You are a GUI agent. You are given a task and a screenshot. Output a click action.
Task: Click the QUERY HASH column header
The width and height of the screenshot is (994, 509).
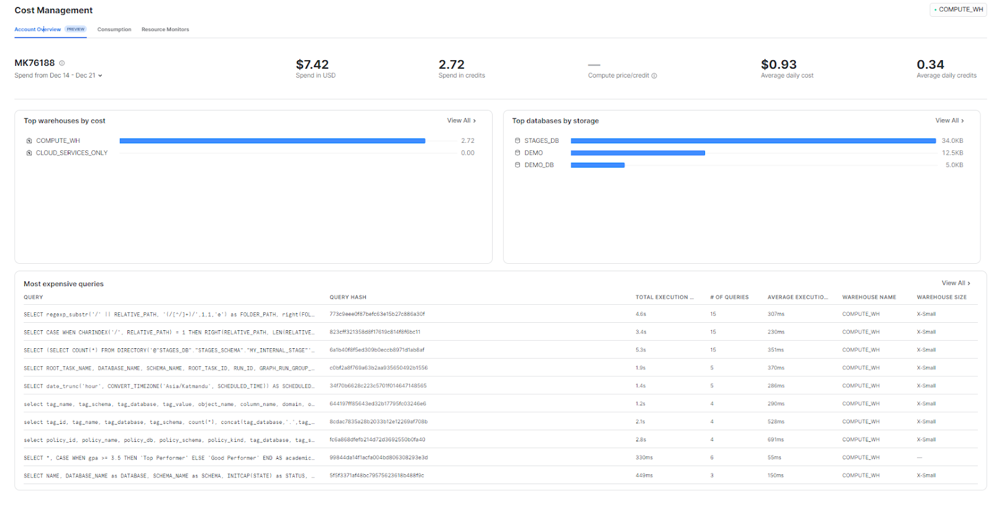[348, 297]
